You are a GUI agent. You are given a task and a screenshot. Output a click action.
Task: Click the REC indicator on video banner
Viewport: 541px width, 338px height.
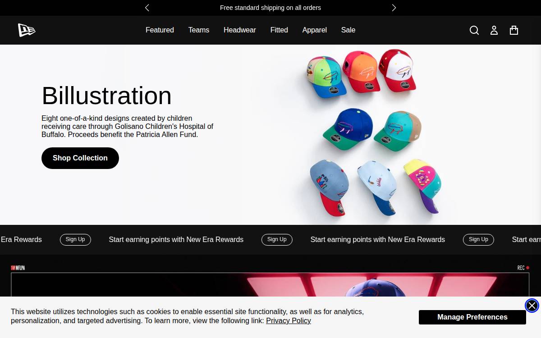(523, 268)
